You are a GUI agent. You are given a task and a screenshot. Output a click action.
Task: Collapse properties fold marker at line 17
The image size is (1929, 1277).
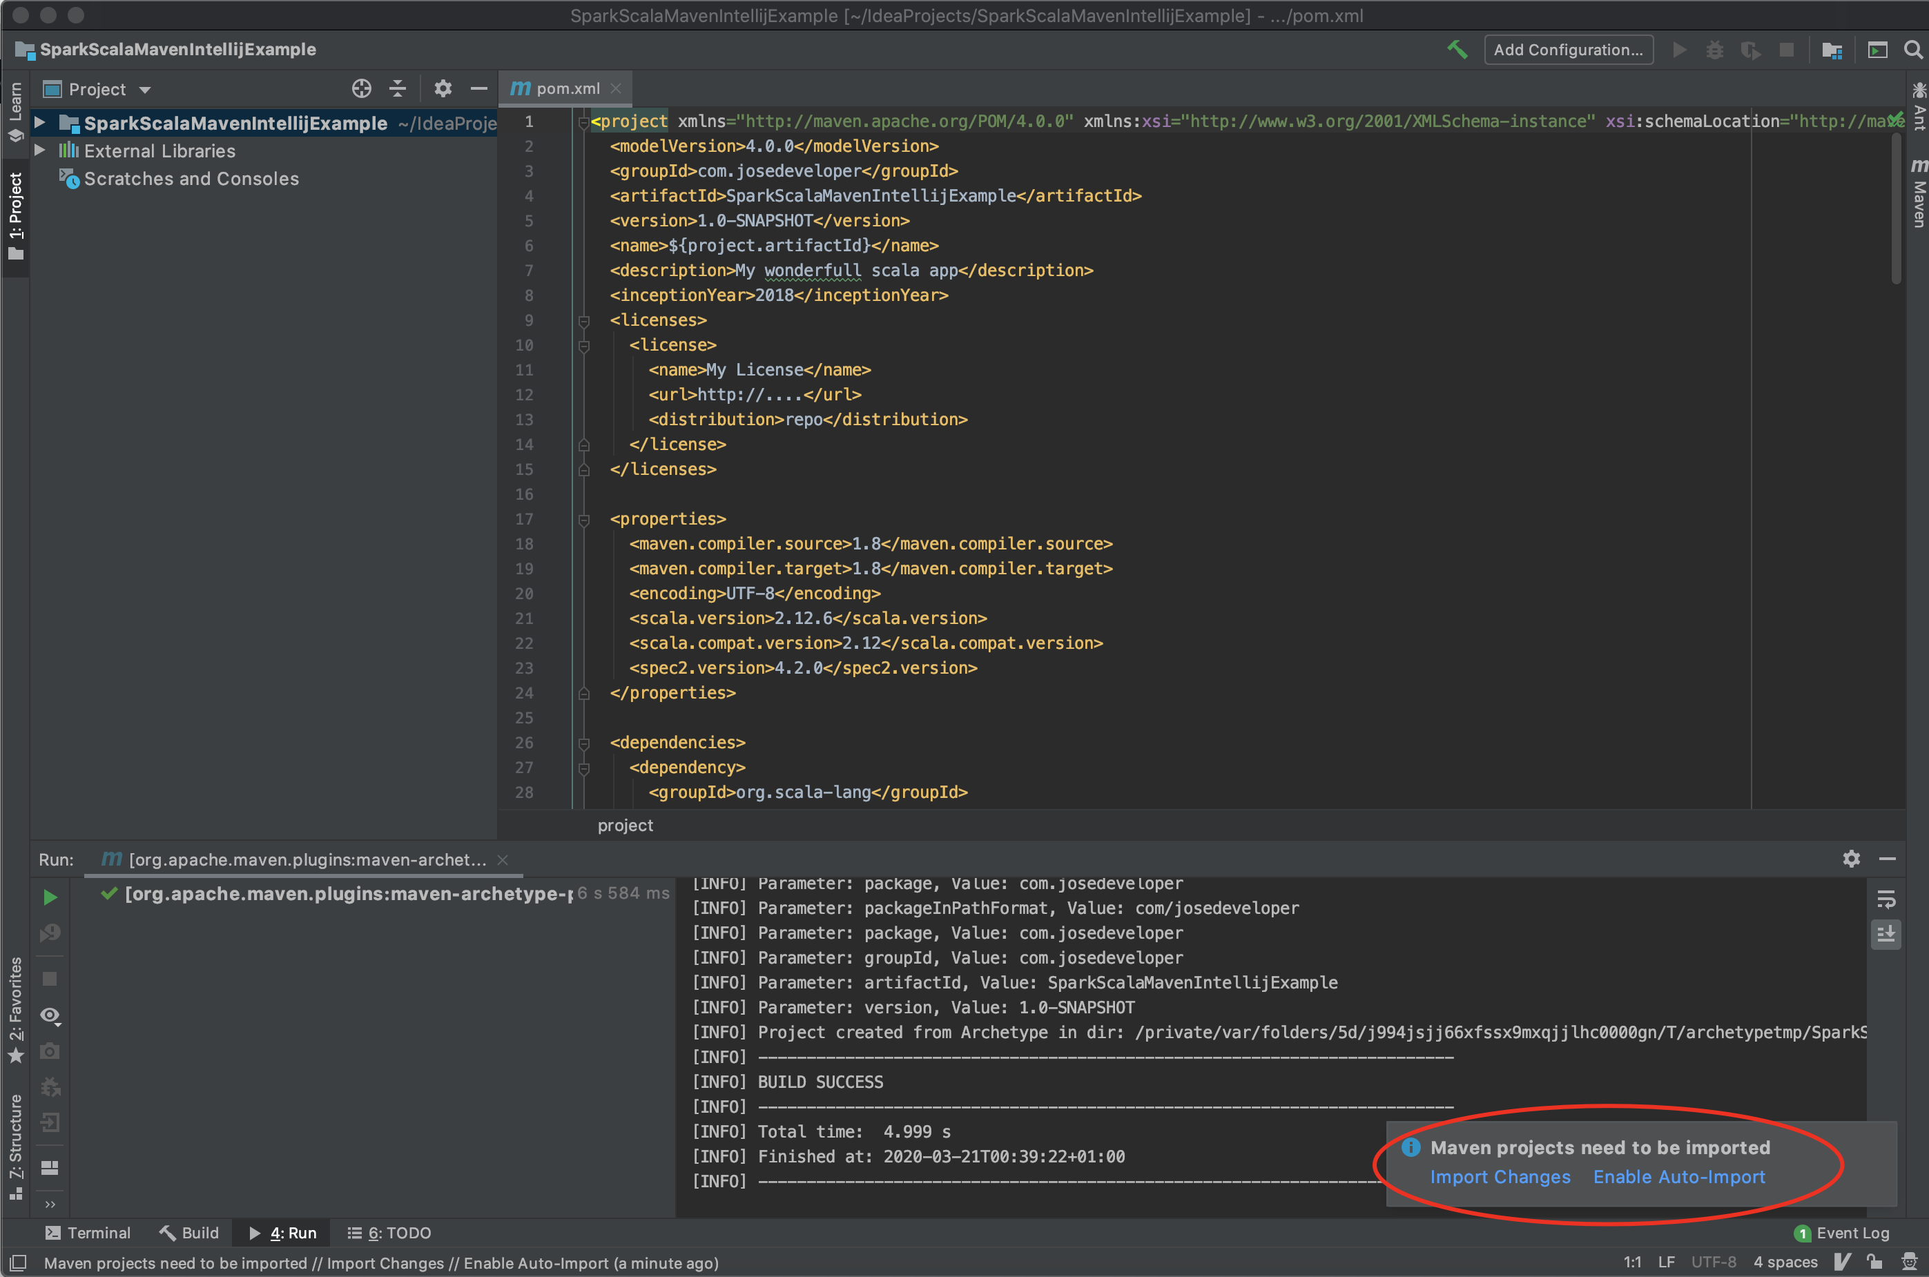click(583, 520)
